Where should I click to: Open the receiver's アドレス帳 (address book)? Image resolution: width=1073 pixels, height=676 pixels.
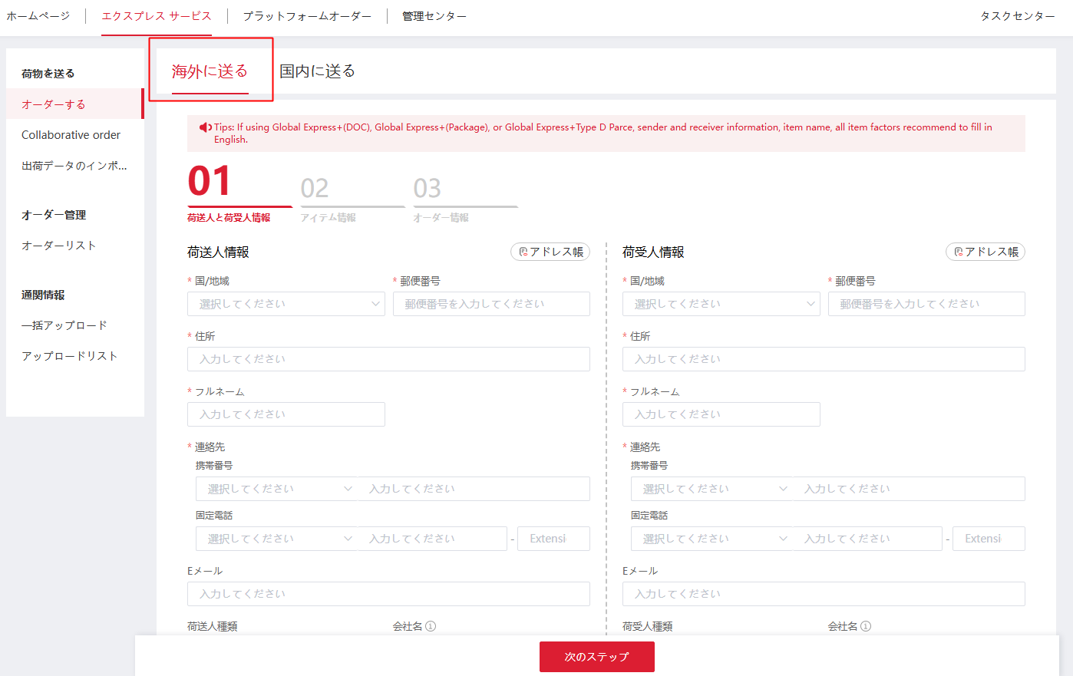tap(985, 251)
